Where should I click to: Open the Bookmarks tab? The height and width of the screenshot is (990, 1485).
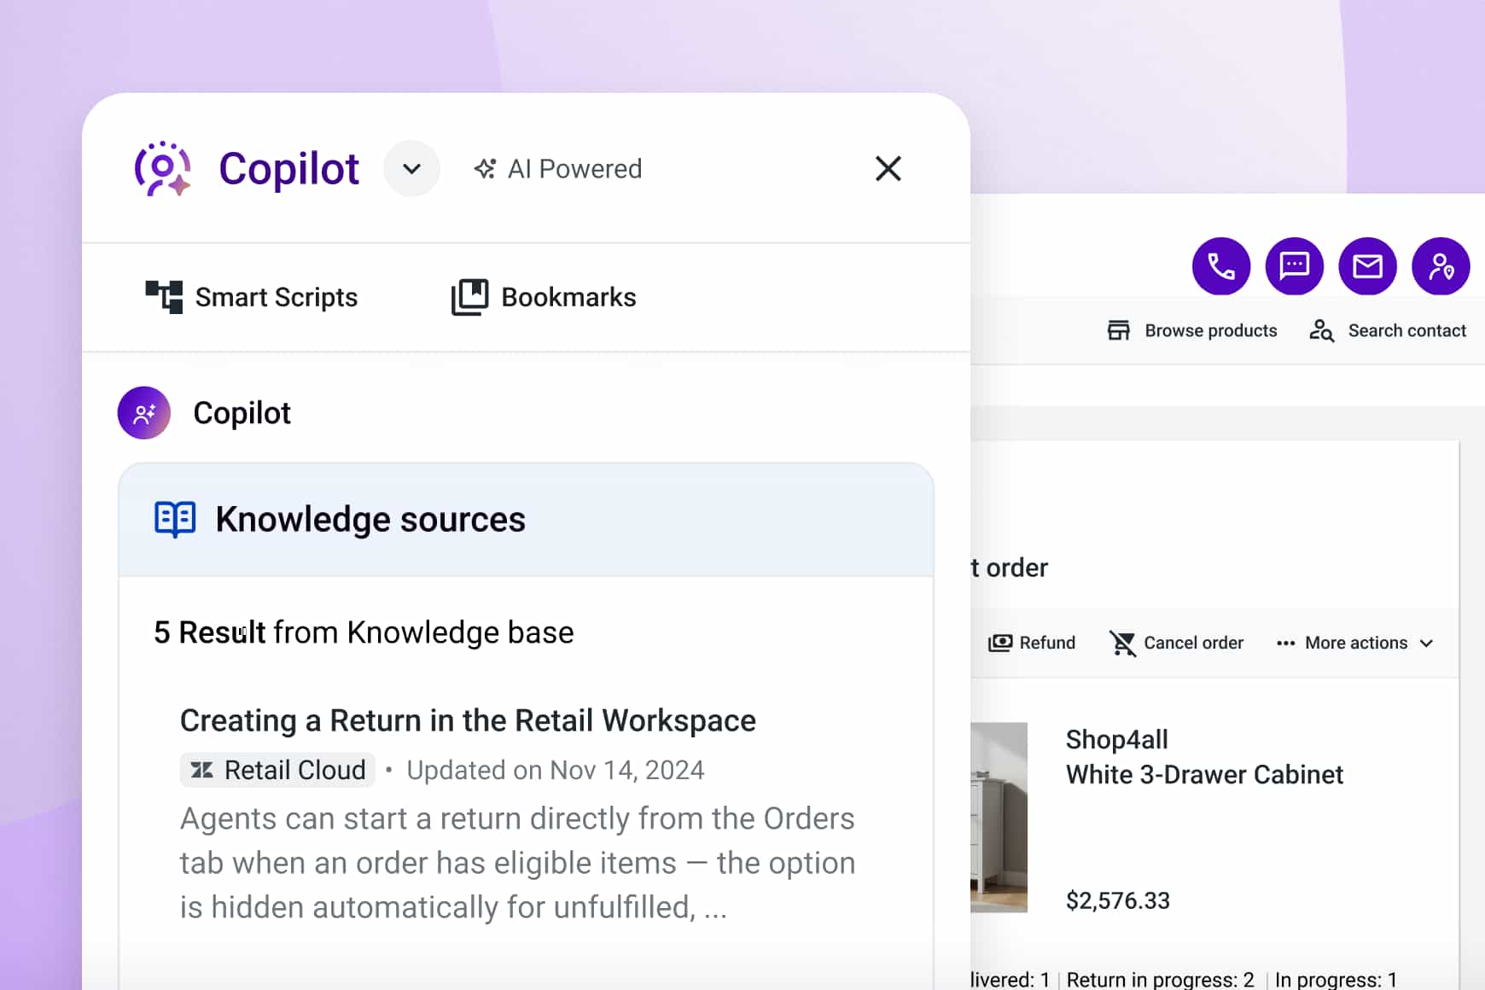[x=544, y=297]
